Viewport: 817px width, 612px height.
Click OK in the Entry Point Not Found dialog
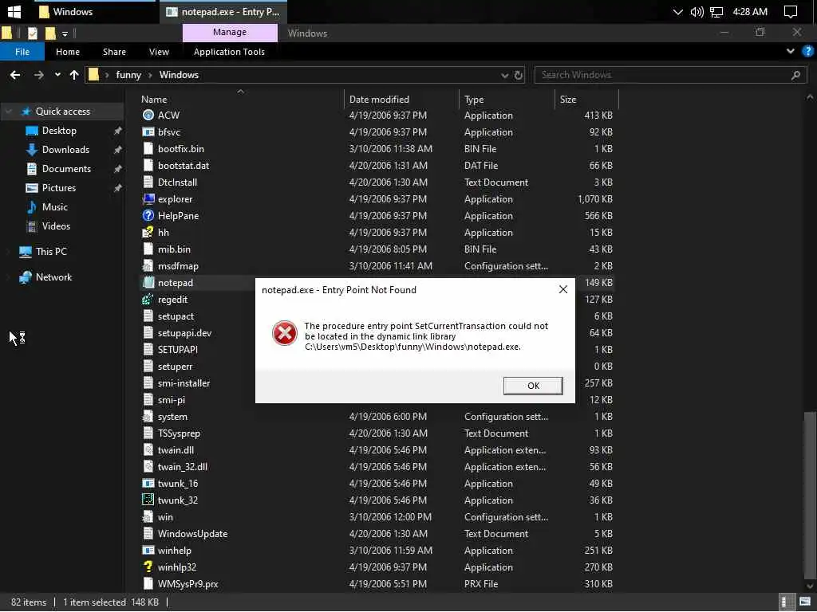coord(532,386)
